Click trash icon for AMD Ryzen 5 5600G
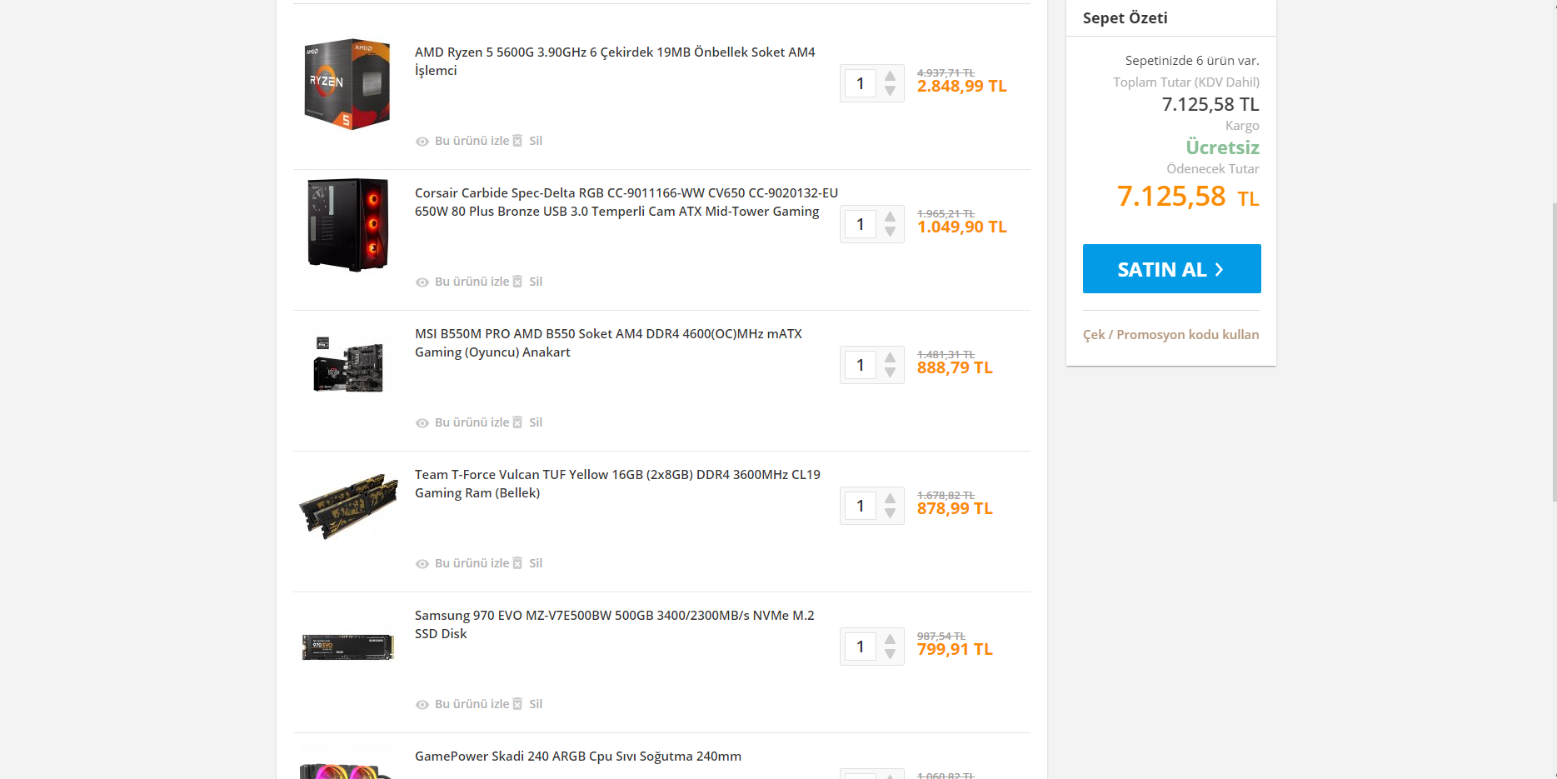The width and height of the screenshot is (1557, 779). click(x=517, y=141)
